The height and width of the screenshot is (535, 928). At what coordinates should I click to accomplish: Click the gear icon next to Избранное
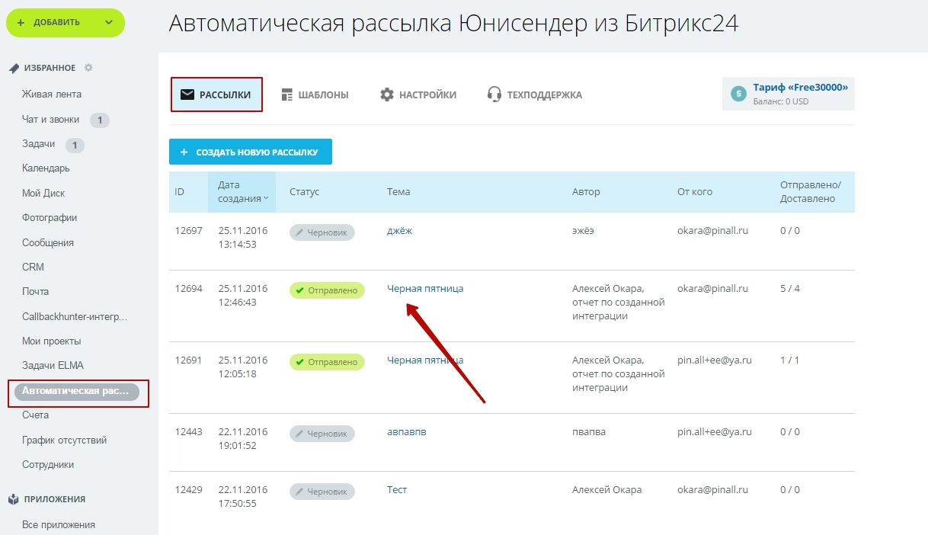[88, 68]
